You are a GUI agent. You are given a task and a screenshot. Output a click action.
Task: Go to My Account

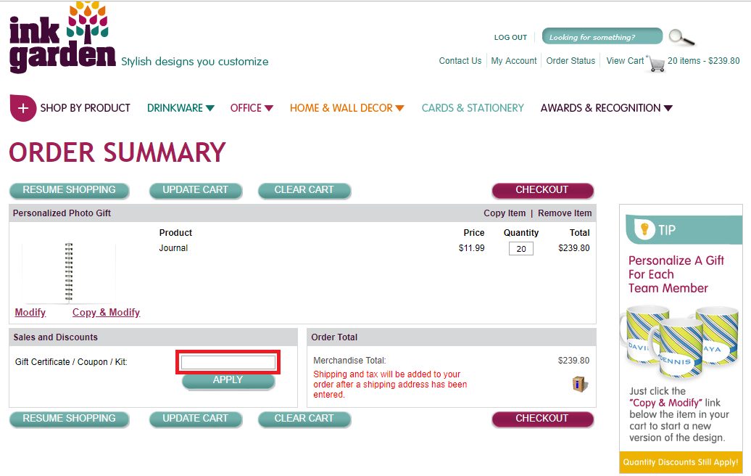point(514,61)
